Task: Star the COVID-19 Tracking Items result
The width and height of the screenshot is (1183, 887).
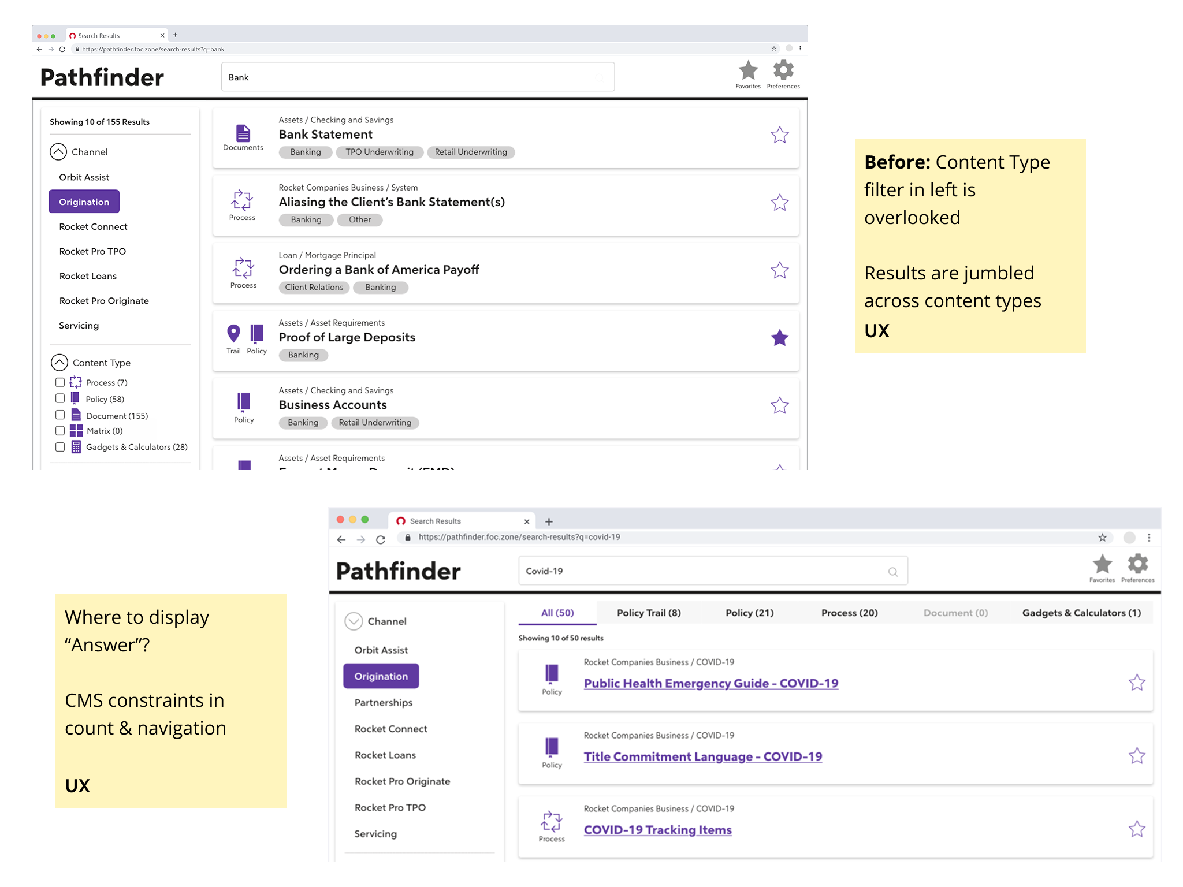Action: (1136, 829)
